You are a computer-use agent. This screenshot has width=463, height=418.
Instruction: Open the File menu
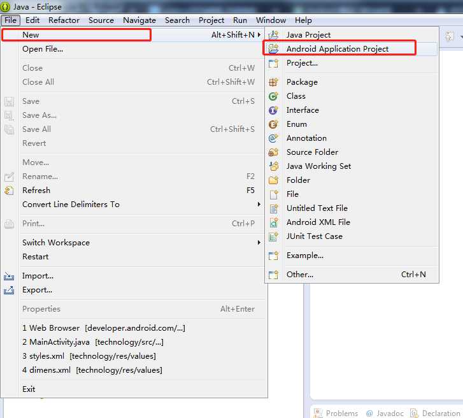click(10, 20)
